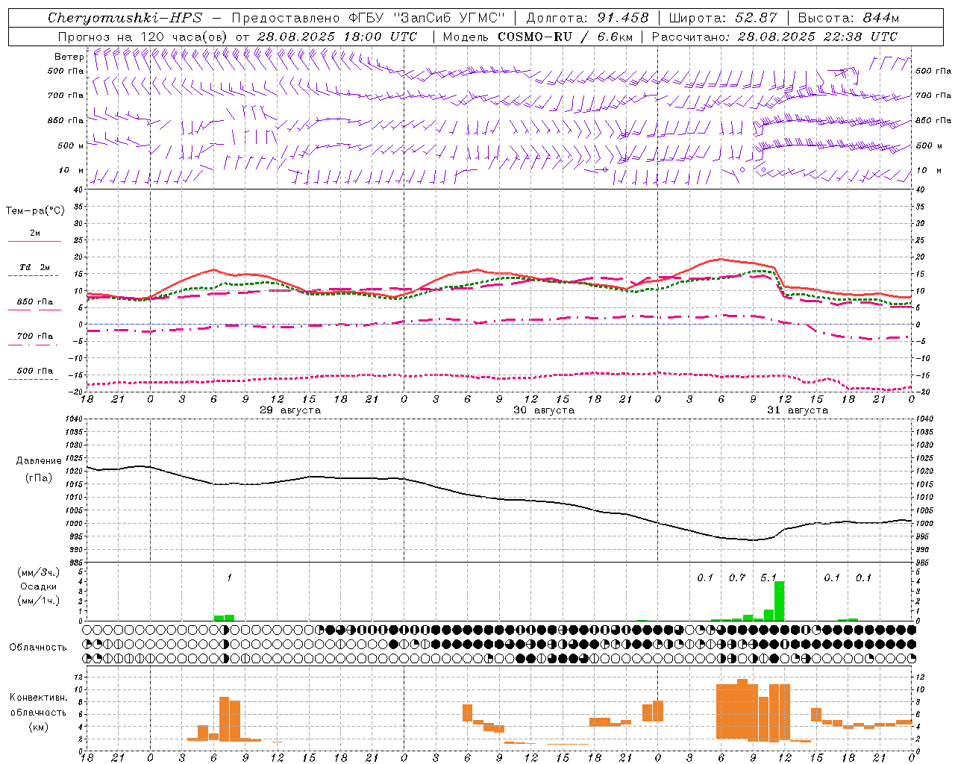955x764 pixels.
Task: Click the "Ветер" wind panel label
Action: (69, 57)
